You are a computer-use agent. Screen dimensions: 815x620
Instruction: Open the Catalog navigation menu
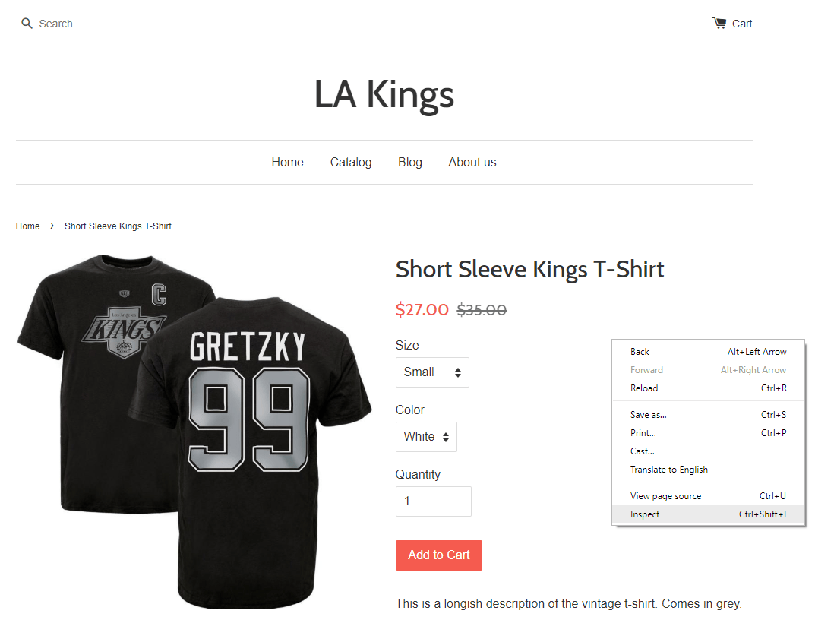350,162
